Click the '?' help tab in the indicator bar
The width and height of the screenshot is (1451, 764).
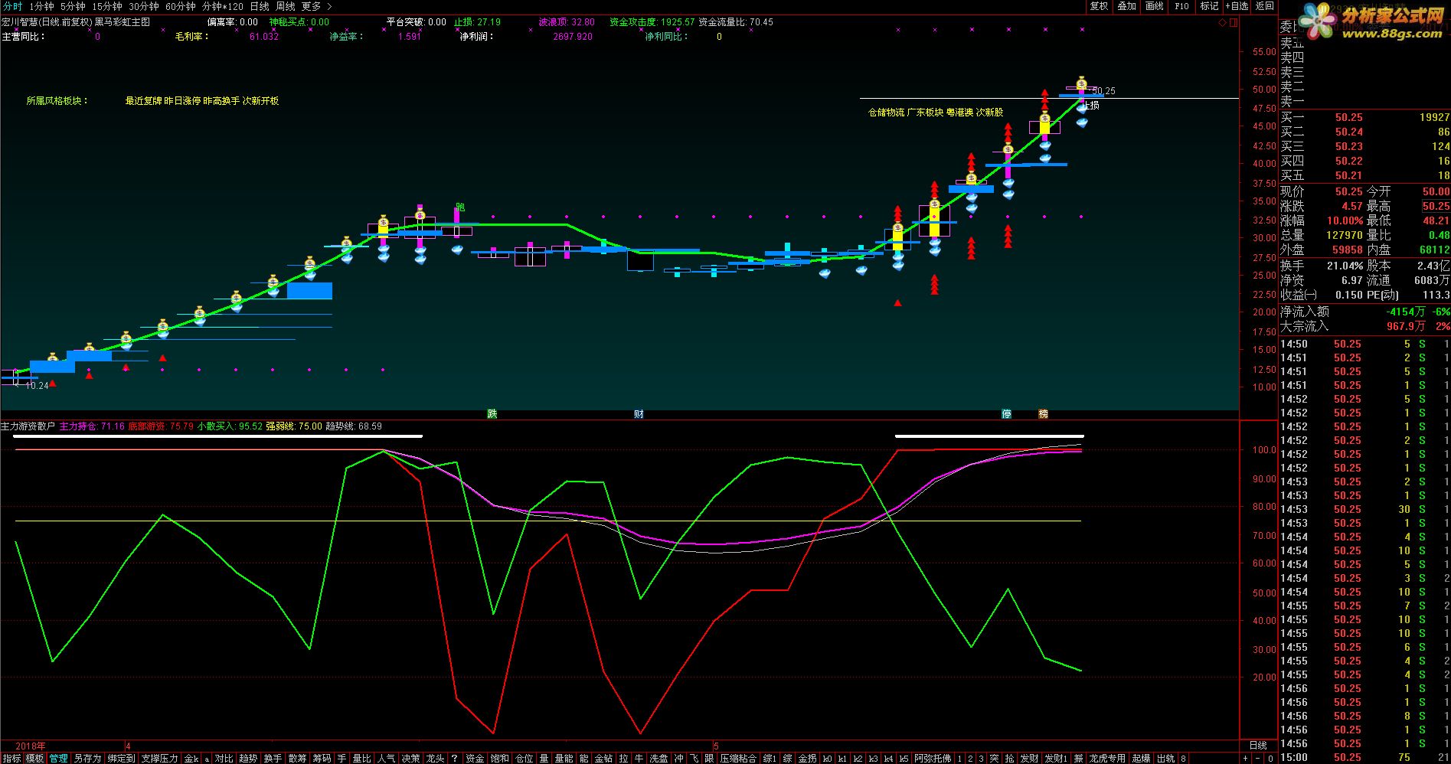point(455,758)
